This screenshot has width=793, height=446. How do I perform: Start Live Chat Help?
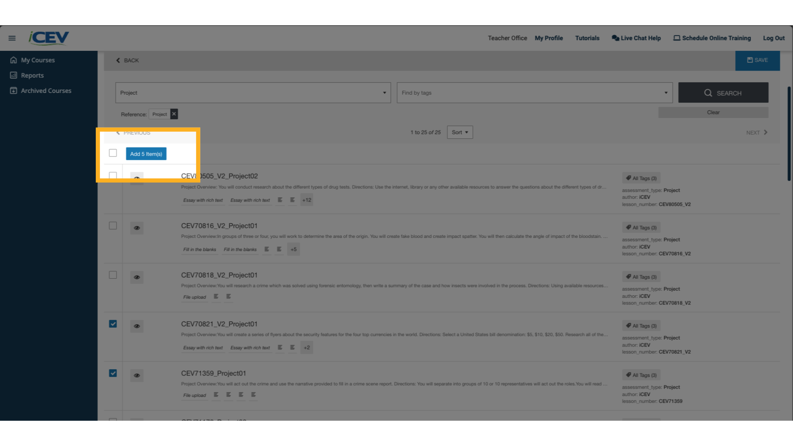(x=636, y=38)
